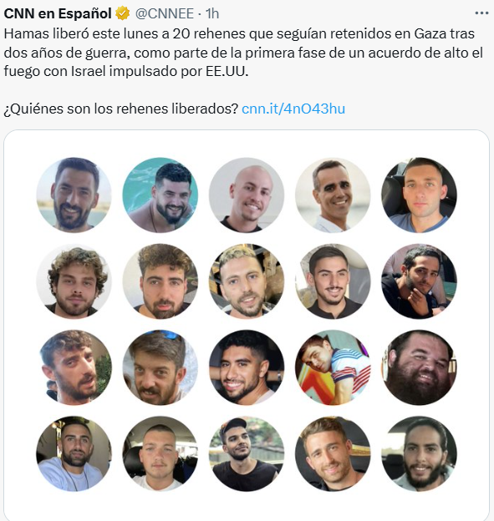This screenshot has height=521, width=494.
Task: Open photo of man wearing backwards cap
Action: (247, 453)
